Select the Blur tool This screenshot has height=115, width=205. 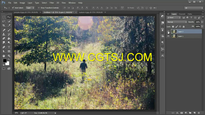tap(4, 42)
